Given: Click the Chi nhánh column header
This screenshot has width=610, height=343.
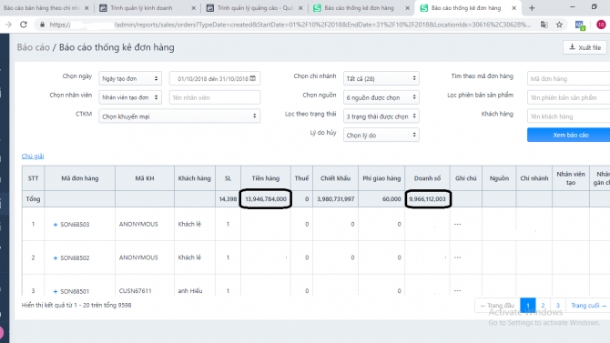Looking at the screenshot, I should 534,178.
